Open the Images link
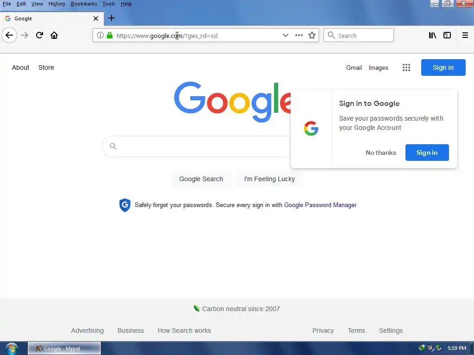Screen dimensions: 474x355 click(378, 67)
